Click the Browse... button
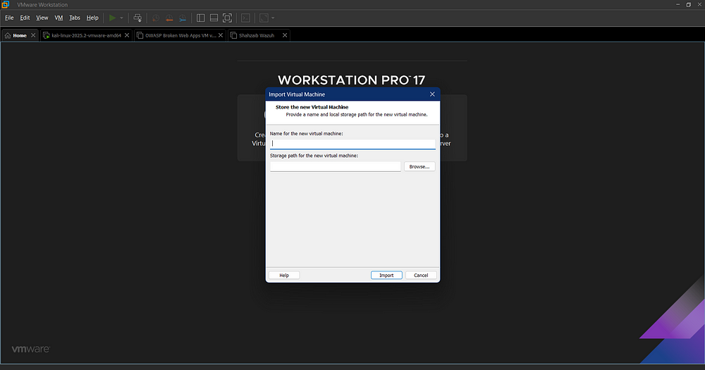The image size is (705, 370). coord(419,167)
